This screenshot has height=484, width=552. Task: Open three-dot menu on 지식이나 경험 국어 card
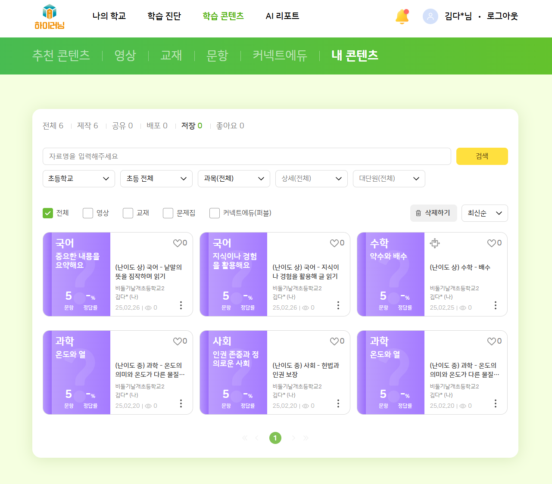coord(338,305)
